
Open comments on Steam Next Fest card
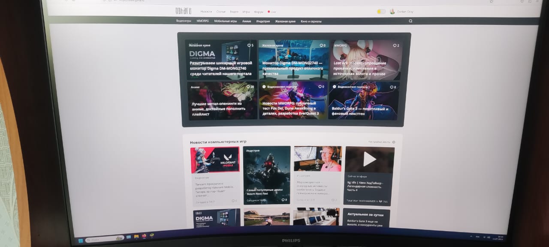284,200
